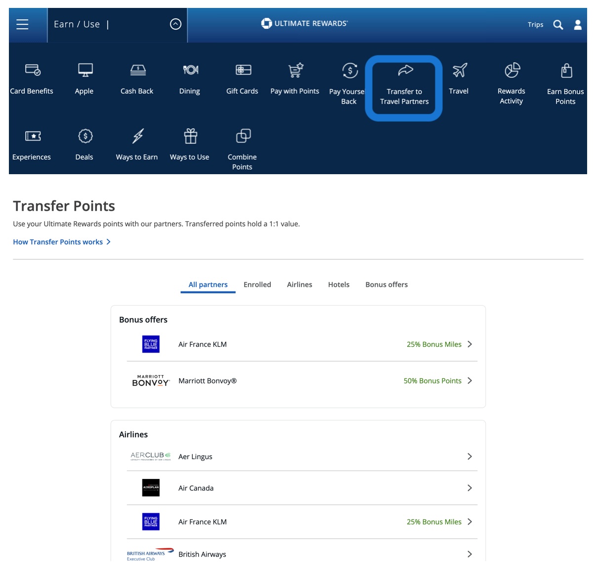
Task: Expand Air France KLM bonus offer chevron
Action: point(469,344)
